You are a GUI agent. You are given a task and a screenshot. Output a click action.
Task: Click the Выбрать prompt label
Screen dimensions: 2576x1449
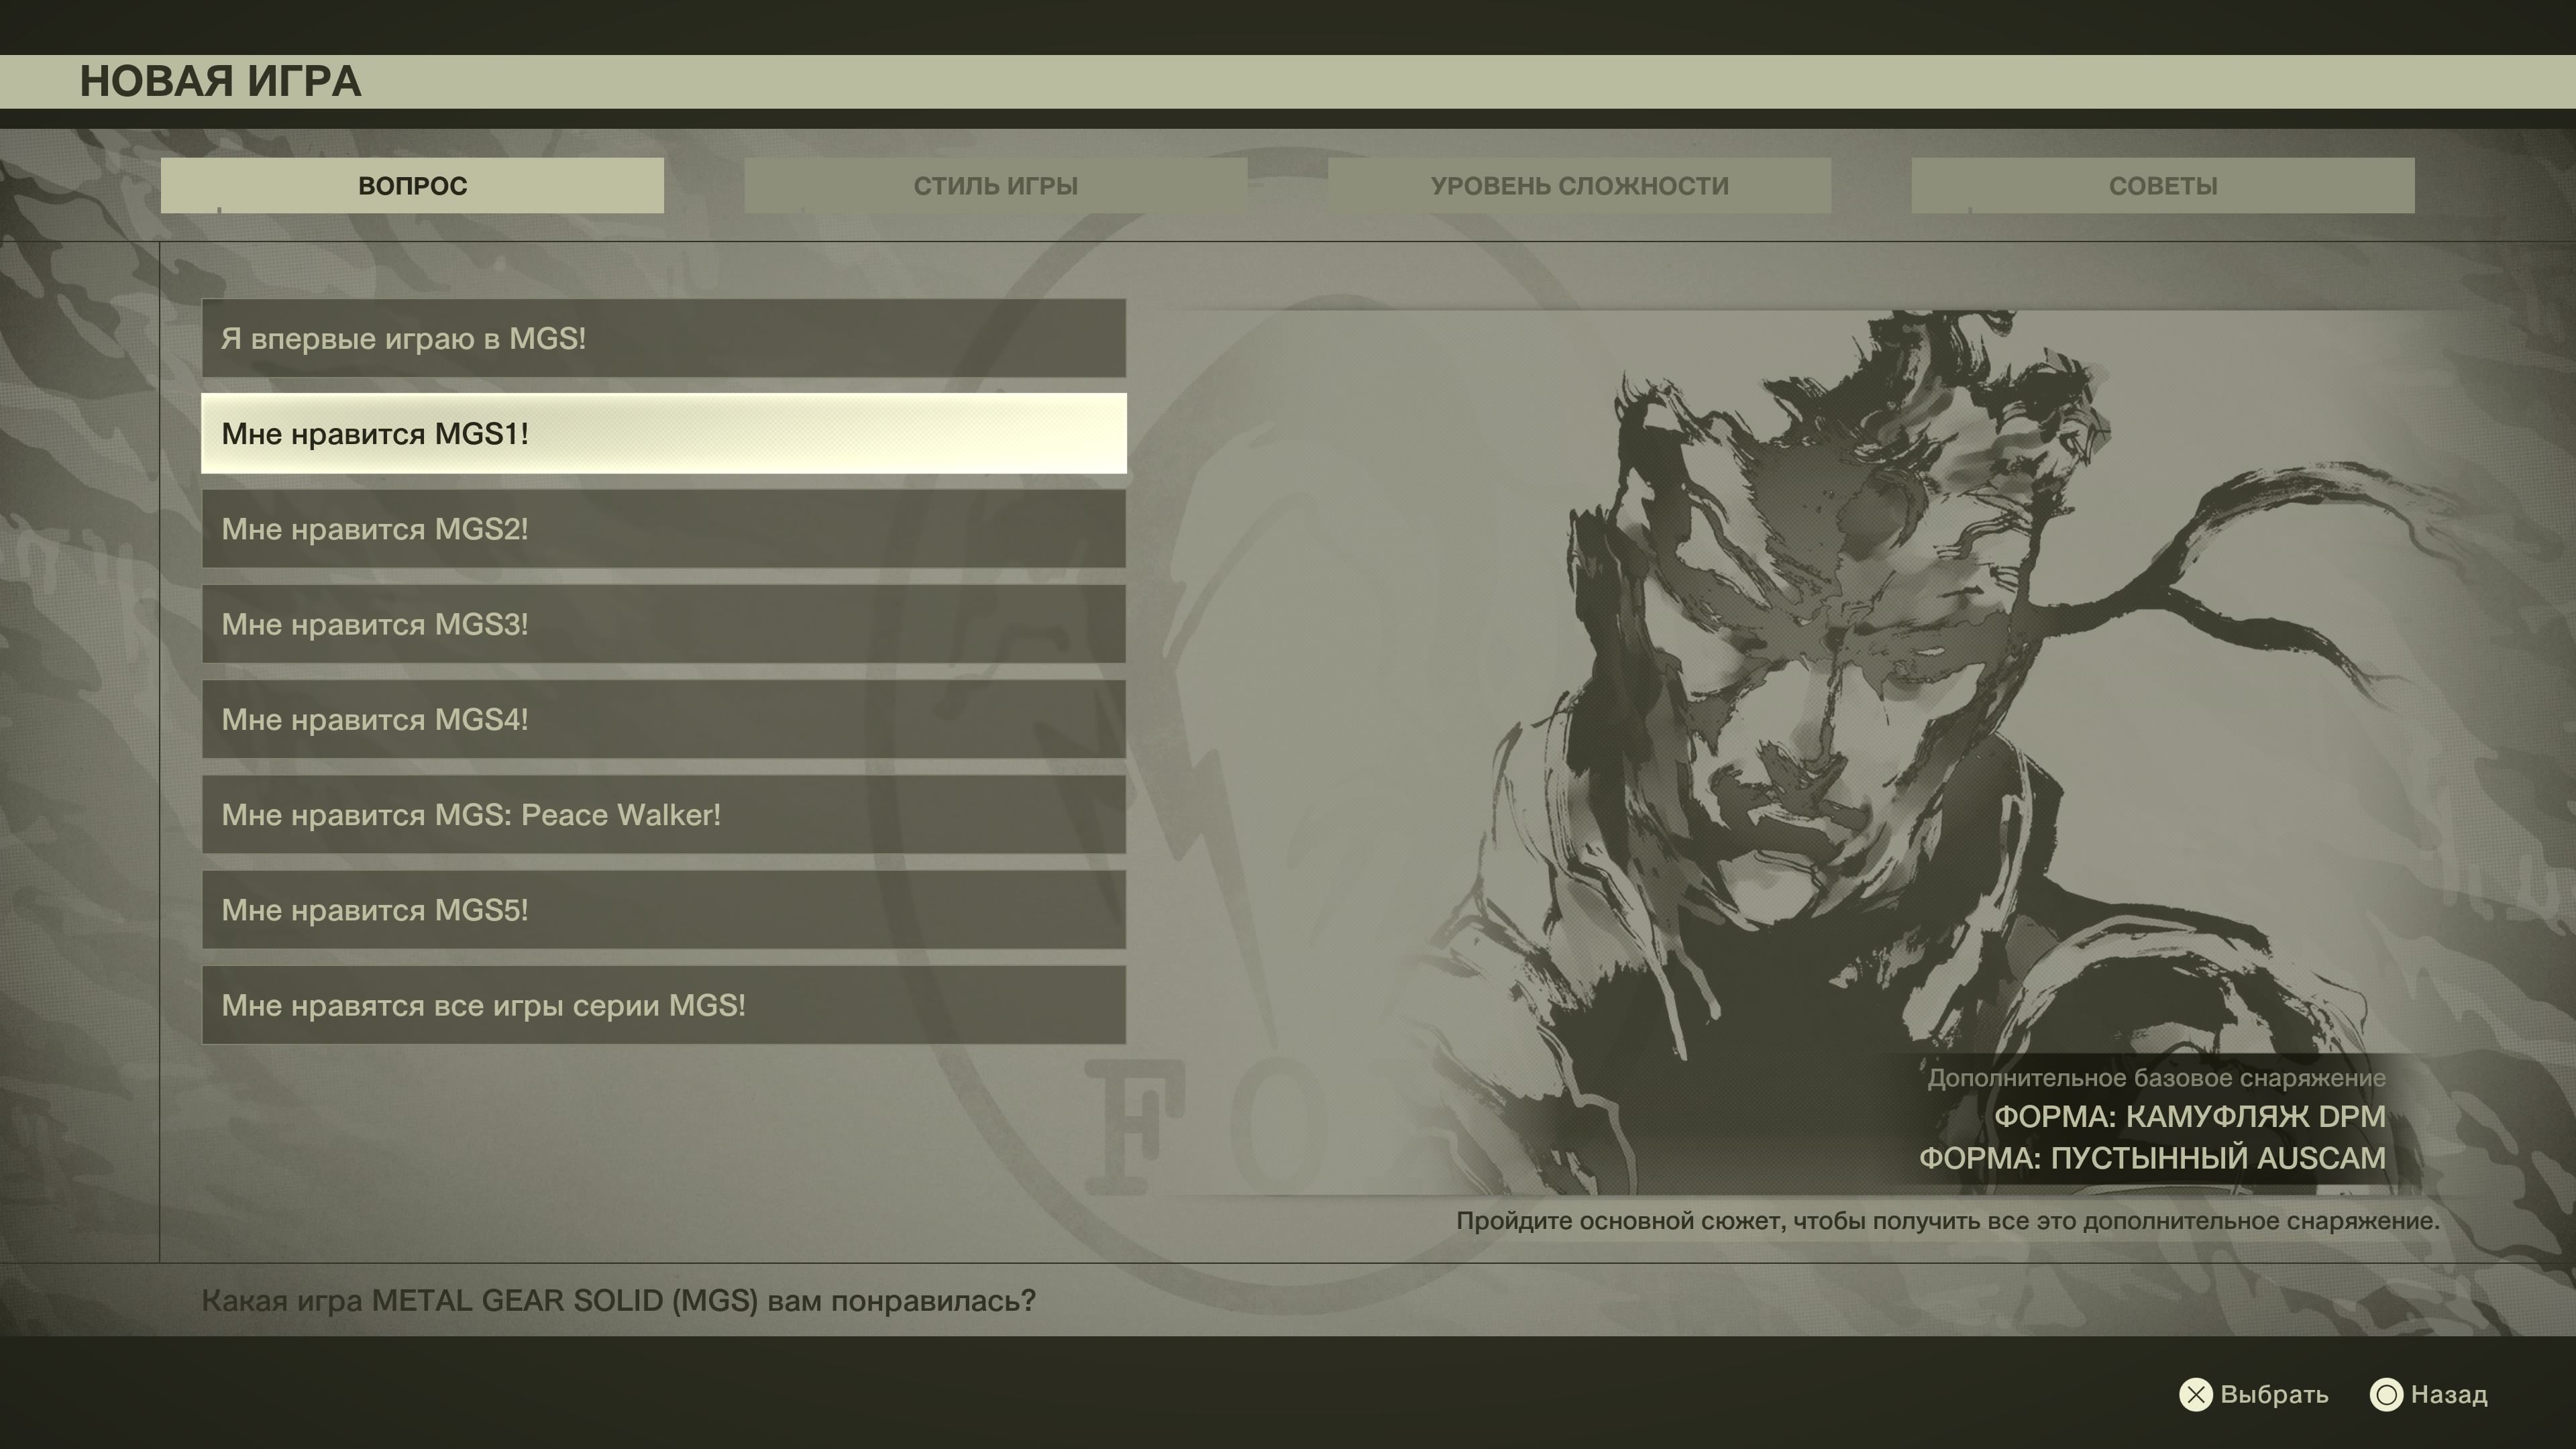(2274, 1394)
